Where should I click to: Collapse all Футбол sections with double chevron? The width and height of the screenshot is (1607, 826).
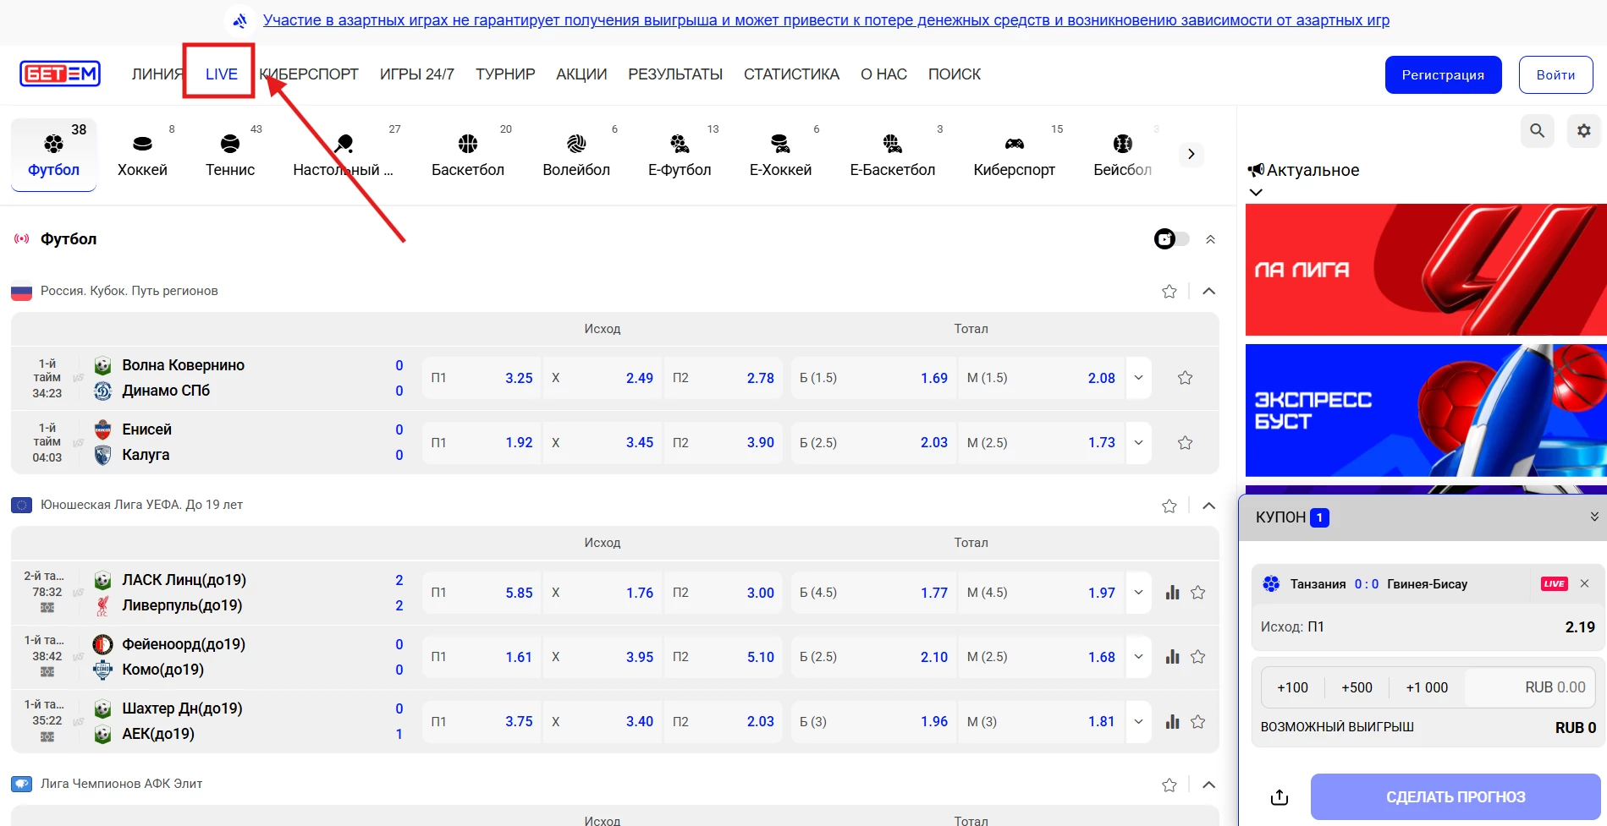[1210, 239]
